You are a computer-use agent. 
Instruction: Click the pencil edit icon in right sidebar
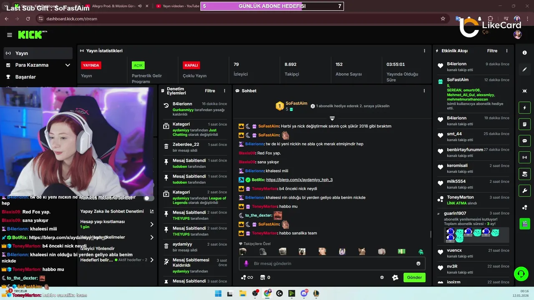[x=524, y=69]
